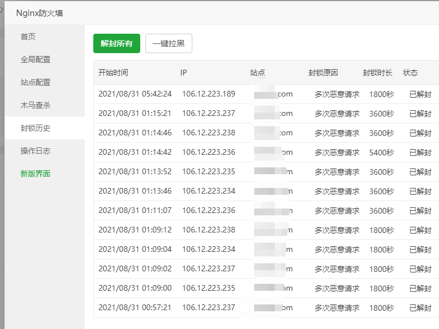Select timestamp 2021/08/31 01:13:46

(135, 191)
